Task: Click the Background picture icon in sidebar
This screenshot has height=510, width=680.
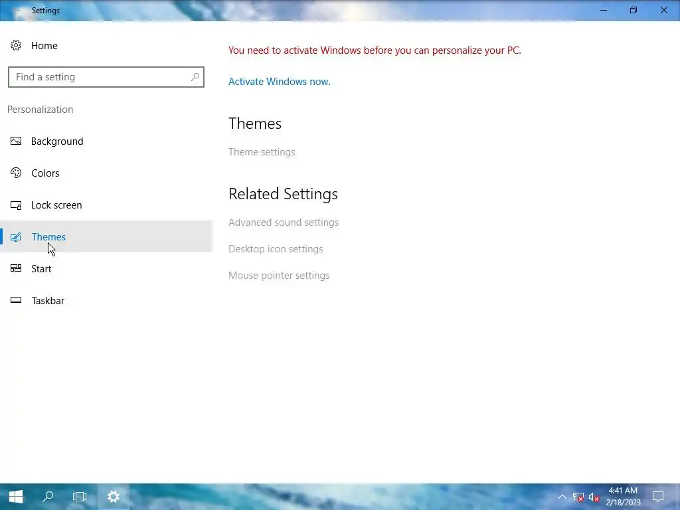Action: click(16, 141)
